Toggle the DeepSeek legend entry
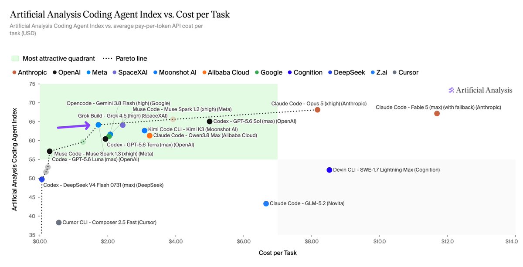Viewport: 523px width, 267px height. pyautogui.click(x=346, y=72)
